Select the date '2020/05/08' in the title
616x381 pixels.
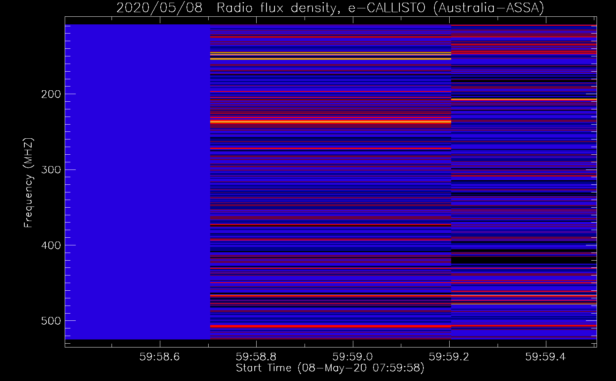(x=159, y=8)
